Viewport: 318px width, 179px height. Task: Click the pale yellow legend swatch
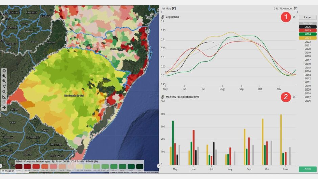click(x=79, y=167)
